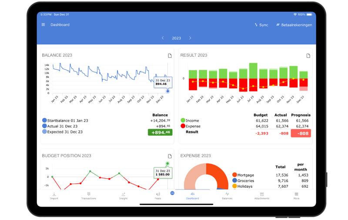
Task: Go to previous year with the left chevron
Action: [163, 38]
